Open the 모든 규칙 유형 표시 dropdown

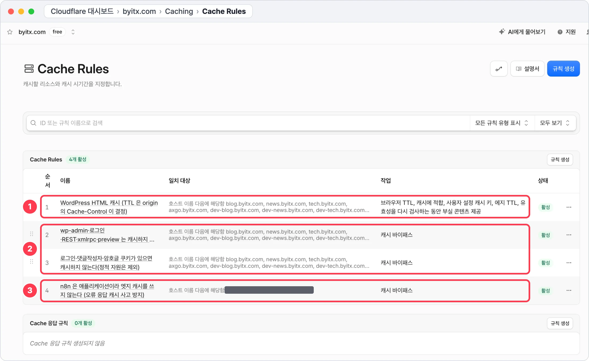pos(502,123)
